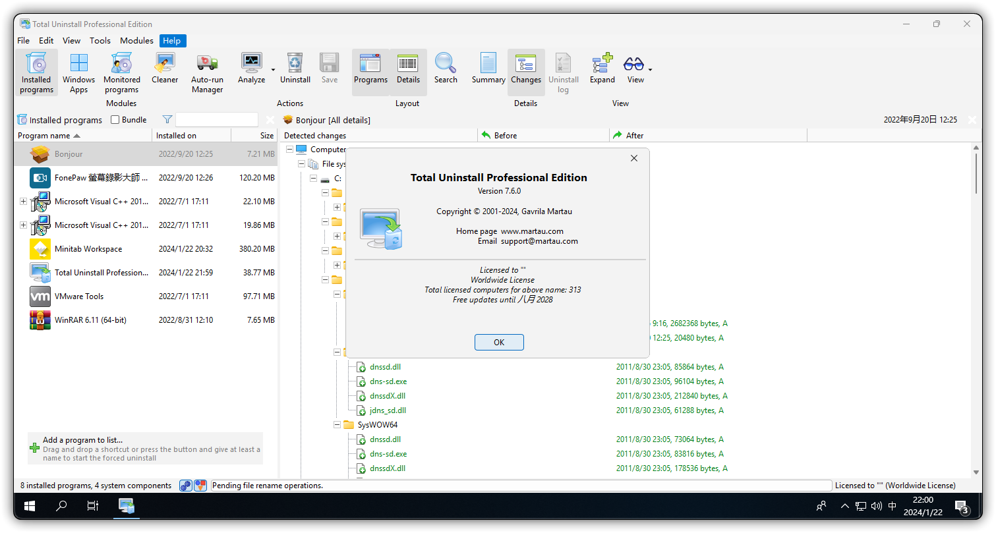Open the View icon dropdown arrow
996x533 pixels.
pos(649,69)
